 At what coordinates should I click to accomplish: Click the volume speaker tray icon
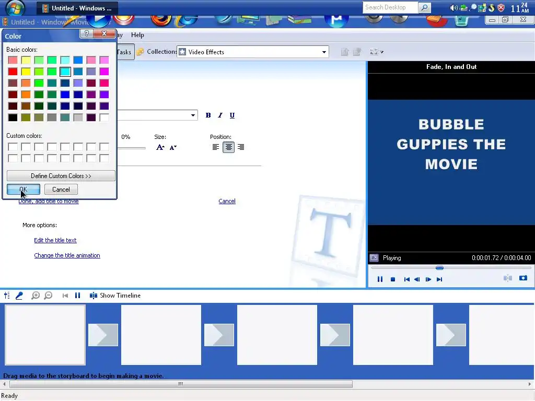(x=453, y=8)
